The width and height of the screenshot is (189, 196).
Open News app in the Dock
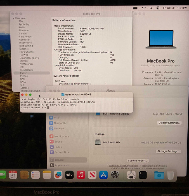point(92,175)
